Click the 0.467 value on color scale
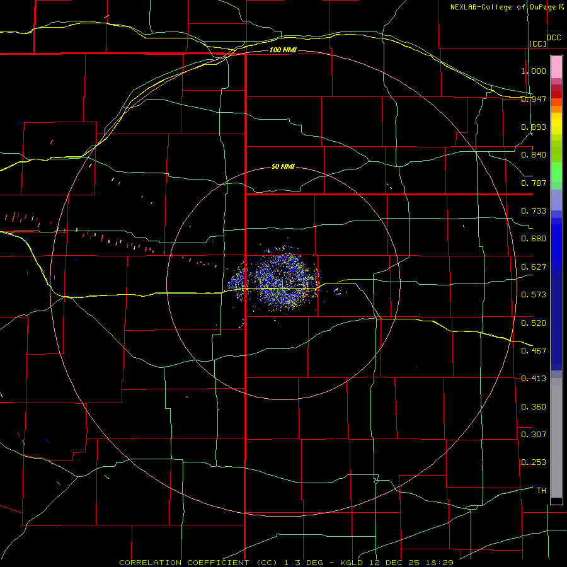This screenshot has height=567, width=567. tap(534, 351)
